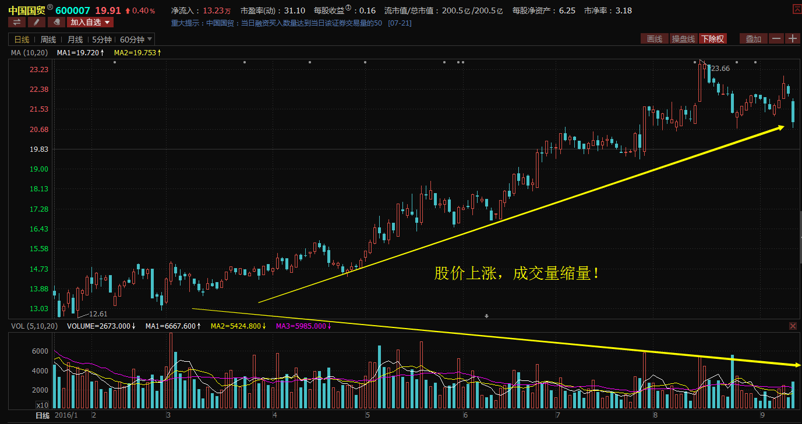The width and height of the screenshot is (802, 424).
Task: Switch to the 60分钟 chart tab
Action: (x=132, y=40)
